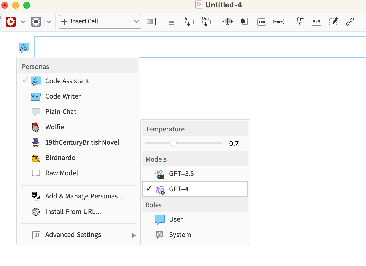Viewport: 366px width, 266px height.
Task: Click the Plain Chat bubble icon
Action: point(36,112)
